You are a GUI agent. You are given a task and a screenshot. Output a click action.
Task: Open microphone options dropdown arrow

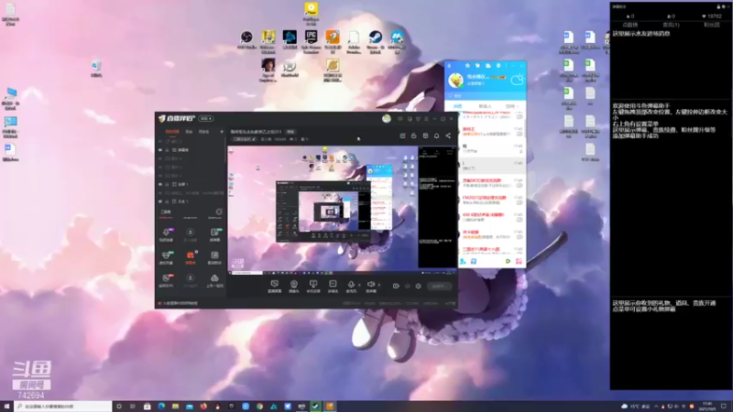point(359,285)
